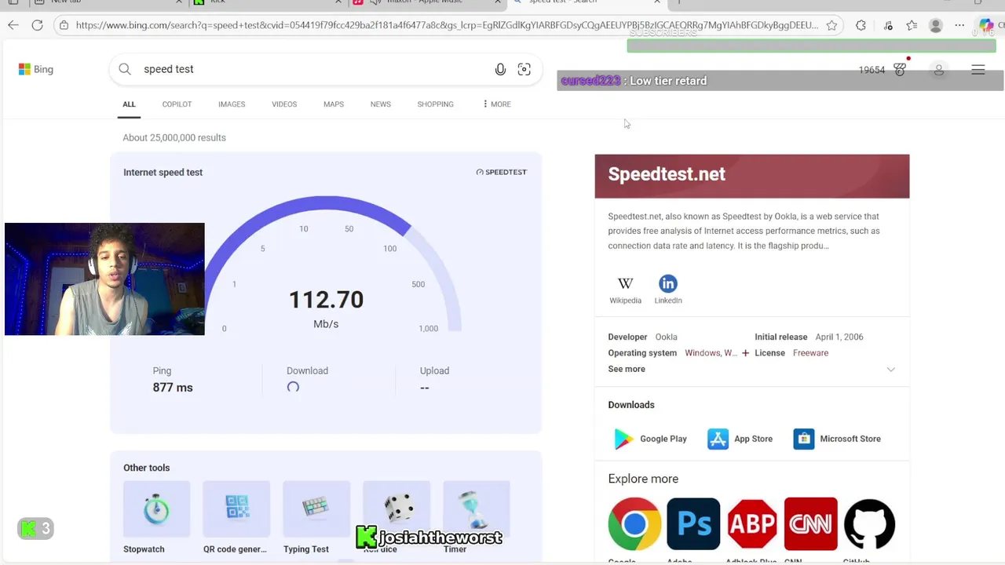Expand Operating system list with plus
The width and height of the screenshot is (1005, 565).
745,353
